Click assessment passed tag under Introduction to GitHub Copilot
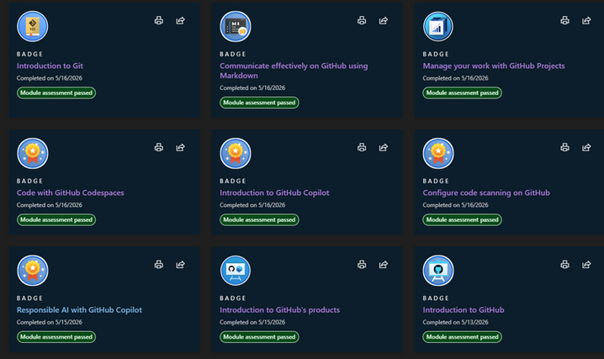The width and height of the screenshot is (604, 359). pos(259,219)
